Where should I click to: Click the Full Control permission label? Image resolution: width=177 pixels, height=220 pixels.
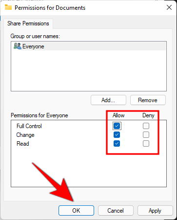(29, 126)
